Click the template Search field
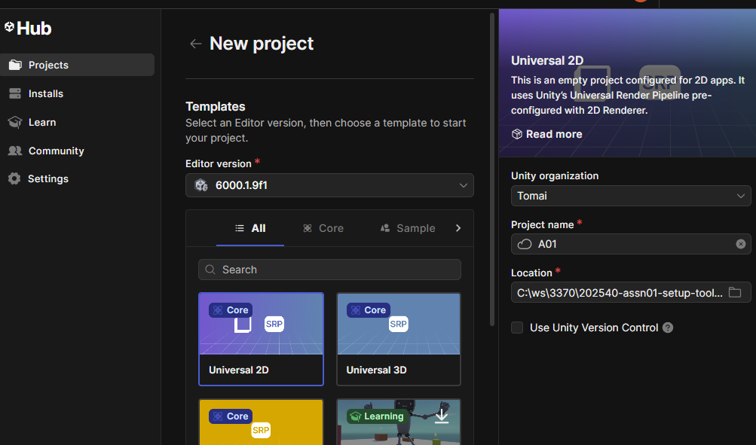Screen dimensions: 756x445 pos(329,270)
